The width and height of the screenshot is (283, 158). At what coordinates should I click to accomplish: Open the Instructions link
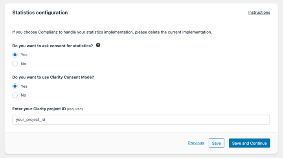point(259,13)
